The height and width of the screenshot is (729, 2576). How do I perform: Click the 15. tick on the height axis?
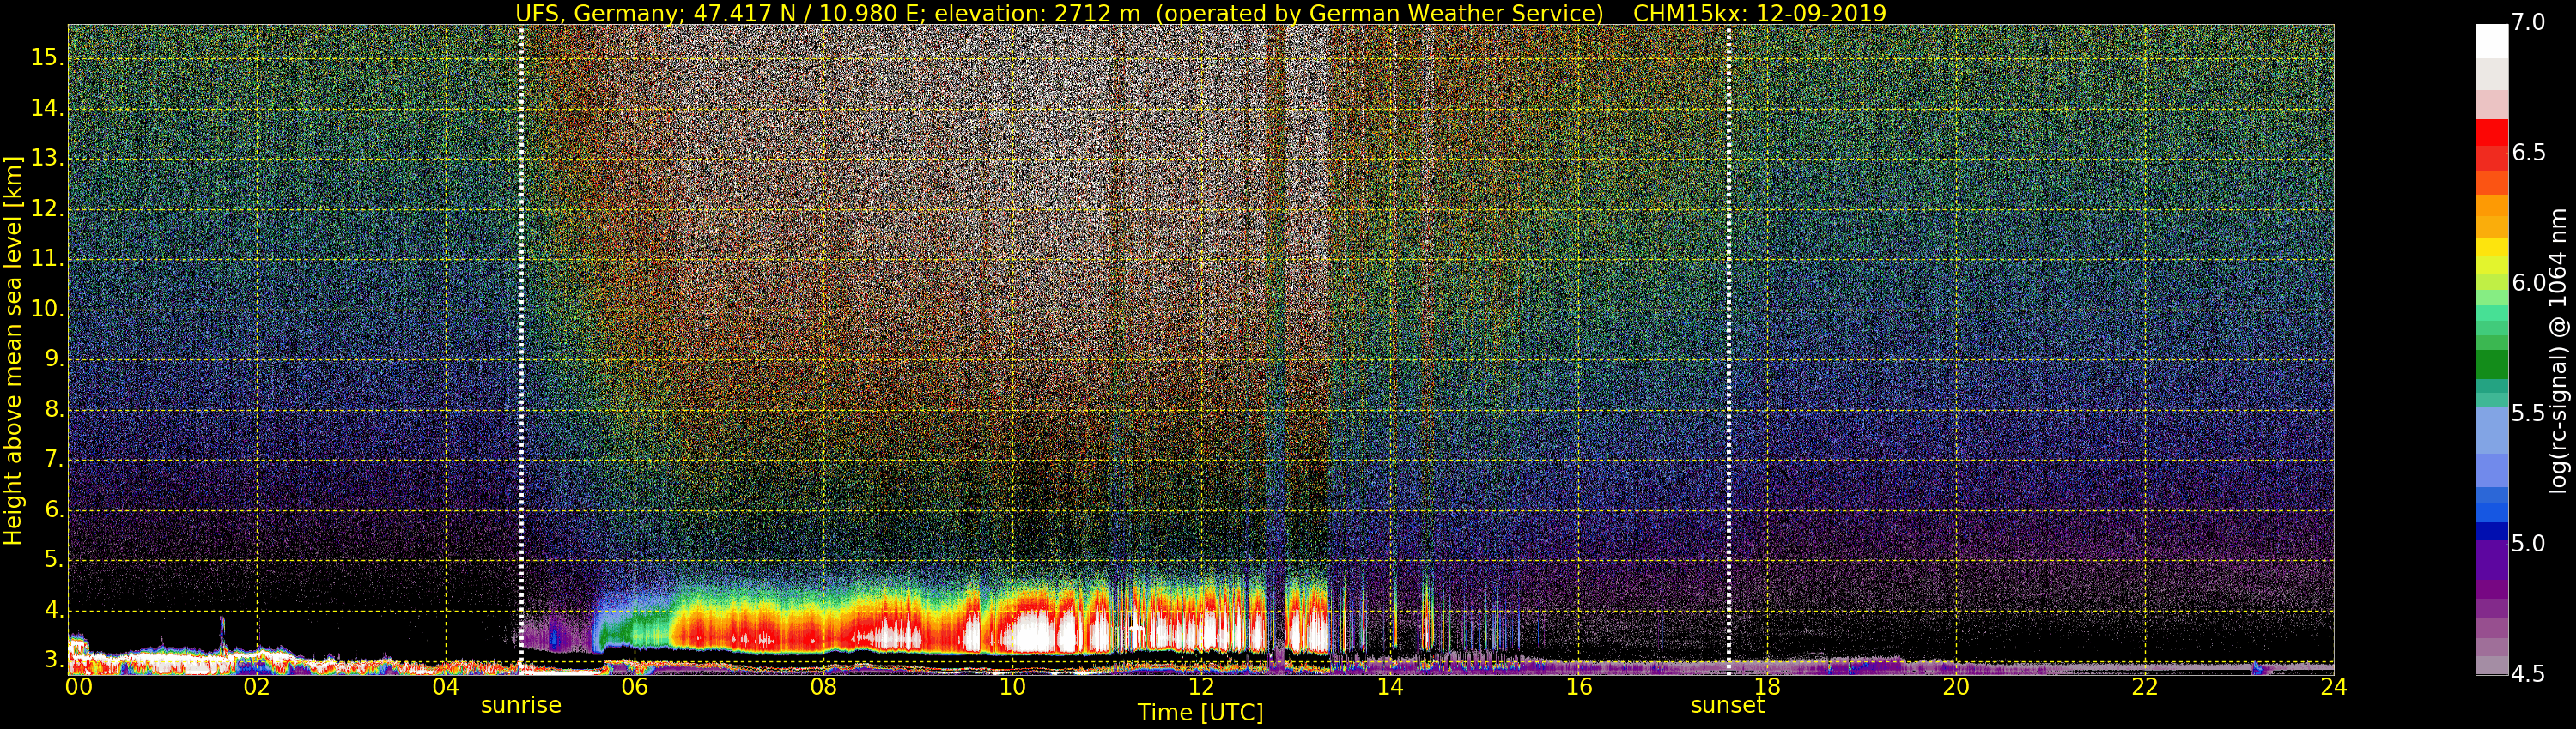click(46, 58)
